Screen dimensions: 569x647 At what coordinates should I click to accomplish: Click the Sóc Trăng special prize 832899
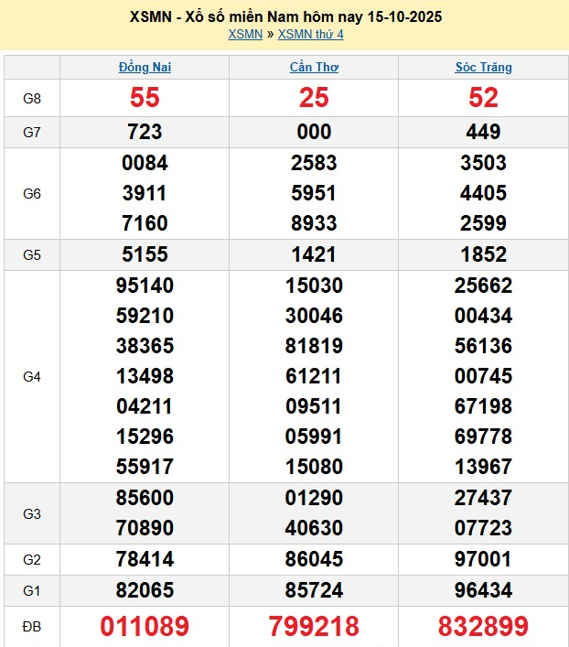pyautogui.click(x=483, y=626)
